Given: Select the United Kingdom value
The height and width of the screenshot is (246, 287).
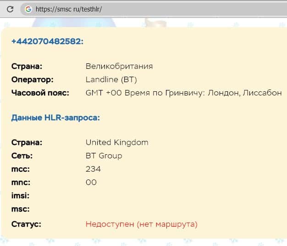Looking at the screenshot, I should tap(117, 143).
